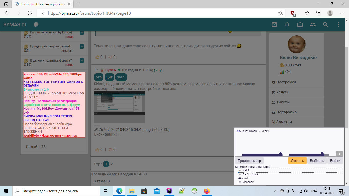Open Edge Settings and more menu
This screenshot has height=196, width=349.
[342, 13]
